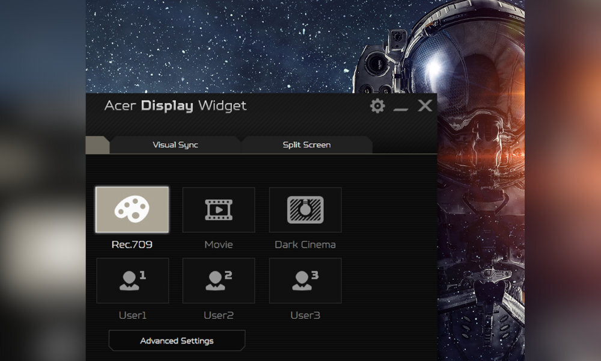Choose the Movie filmstrip mode icon
Screen dimensions: 601x361
coord(219,209)
